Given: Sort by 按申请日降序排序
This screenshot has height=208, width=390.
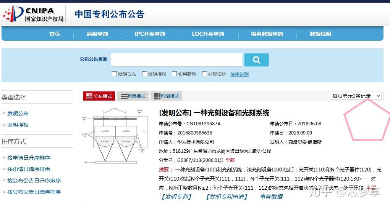Looking at the screenshot, I should coord(29,169).
